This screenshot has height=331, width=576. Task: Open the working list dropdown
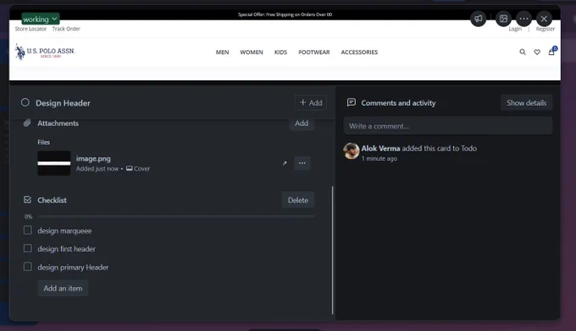click(41, 19)
